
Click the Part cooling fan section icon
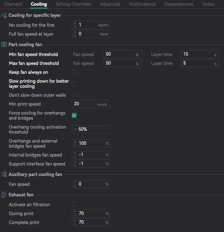[x=4, y=44]
